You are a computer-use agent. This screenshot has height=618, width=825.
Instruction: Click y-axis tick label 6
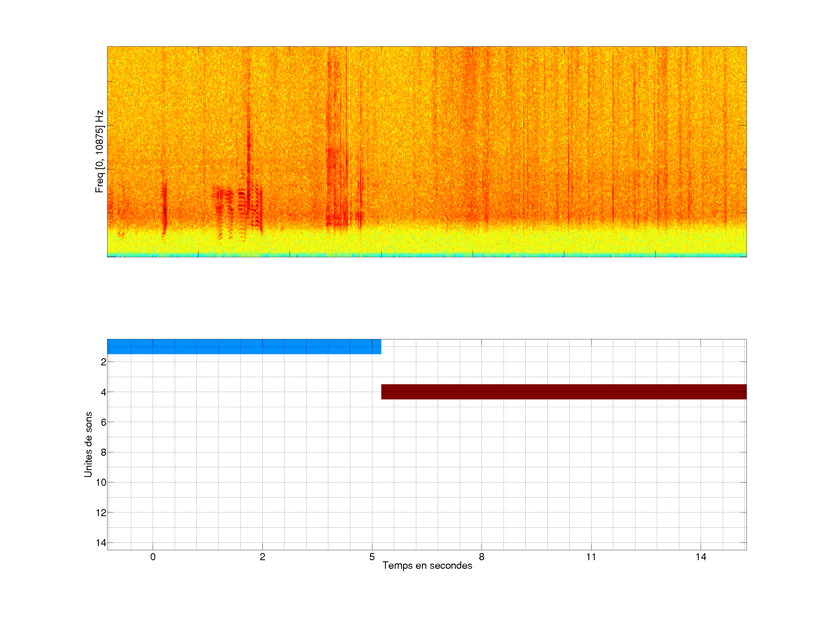(103, 422)
